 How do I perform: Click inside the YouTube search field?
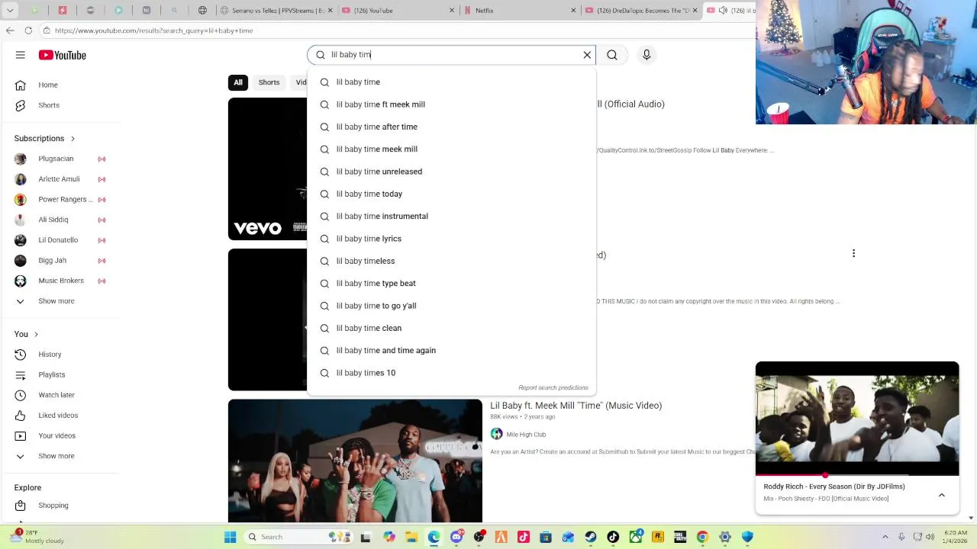[x=450, y=55]
